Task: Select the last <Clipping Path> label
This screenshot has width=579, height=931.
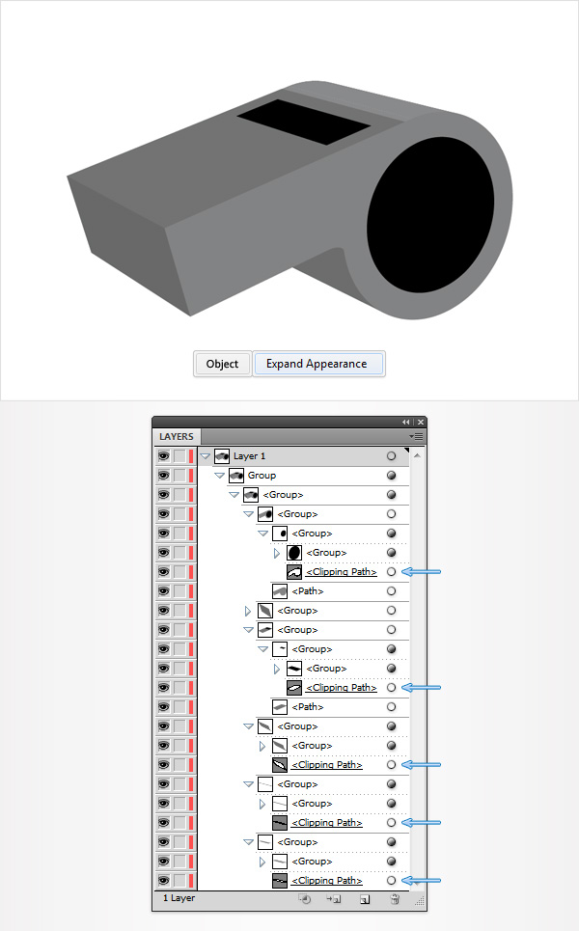Action: (x=326, y=881)
